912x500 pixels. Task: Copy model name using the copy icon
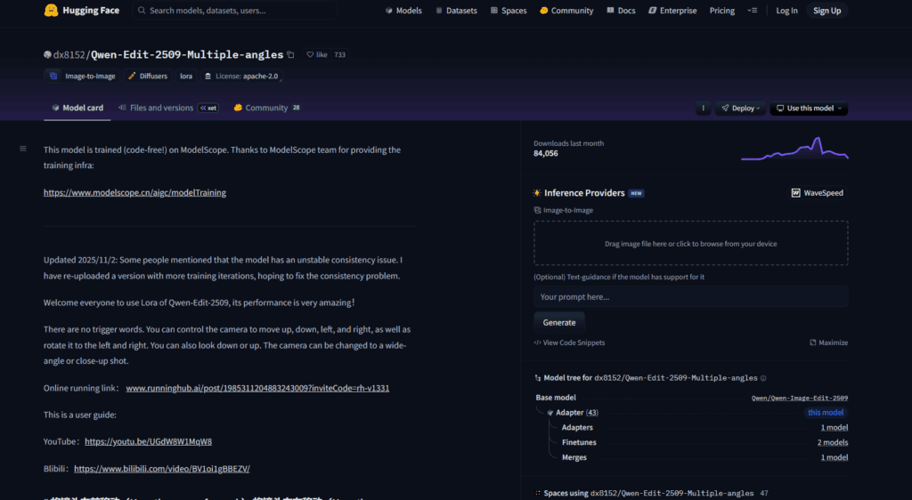click(x=291, y=54)
